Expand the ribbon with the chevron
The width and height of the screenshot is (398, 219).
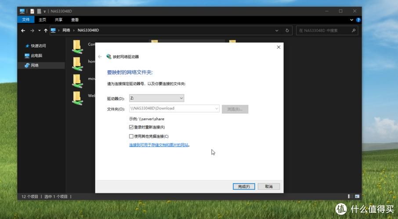pyautogui.click(x=351, y=20)
